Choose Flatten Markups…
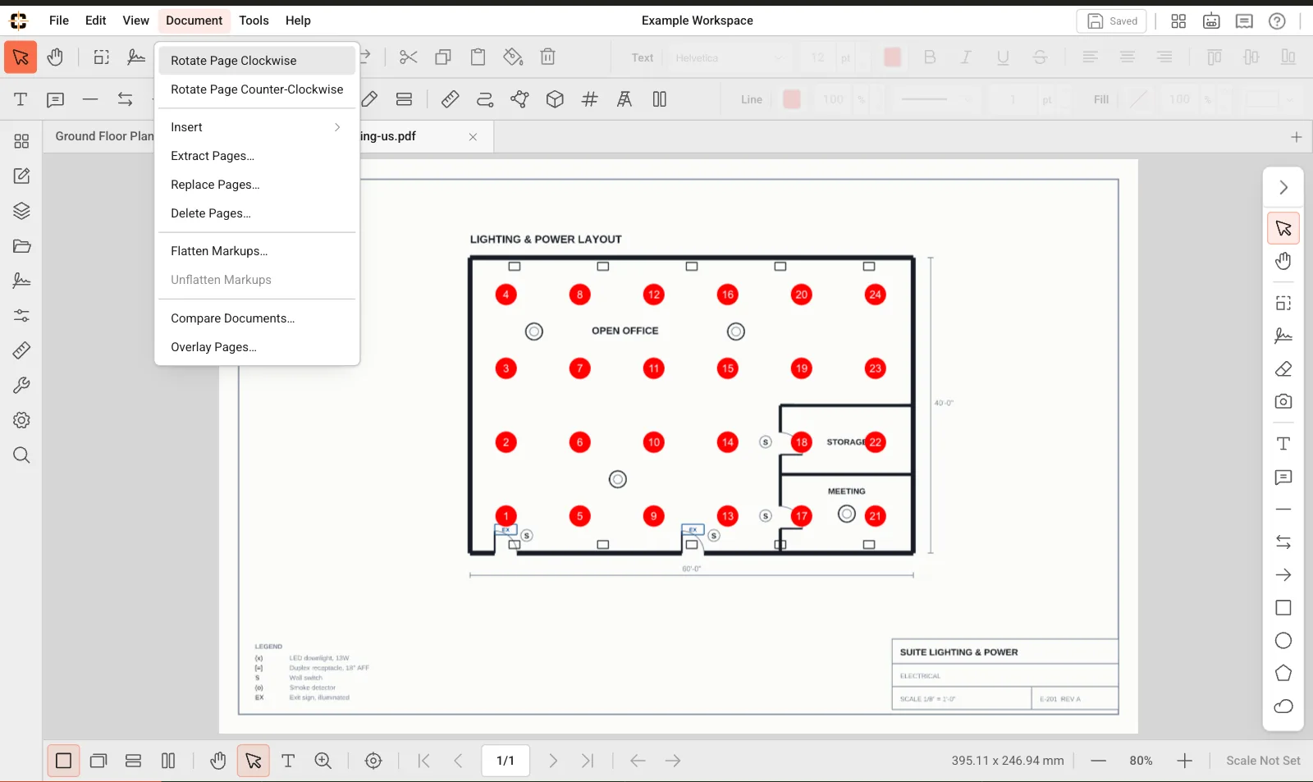The image size is (1313, 782). pyautogui.click(x=257, y=251)
